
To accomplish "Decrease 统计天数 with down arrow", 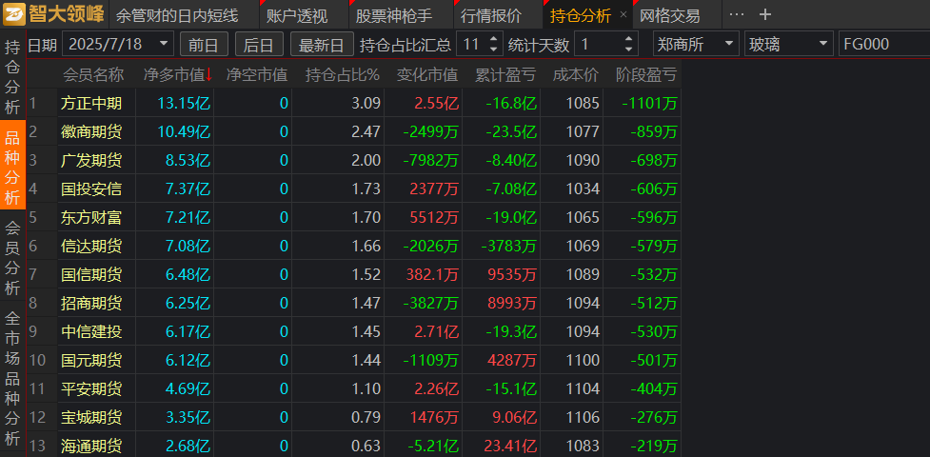I will [x=628, y=50].
